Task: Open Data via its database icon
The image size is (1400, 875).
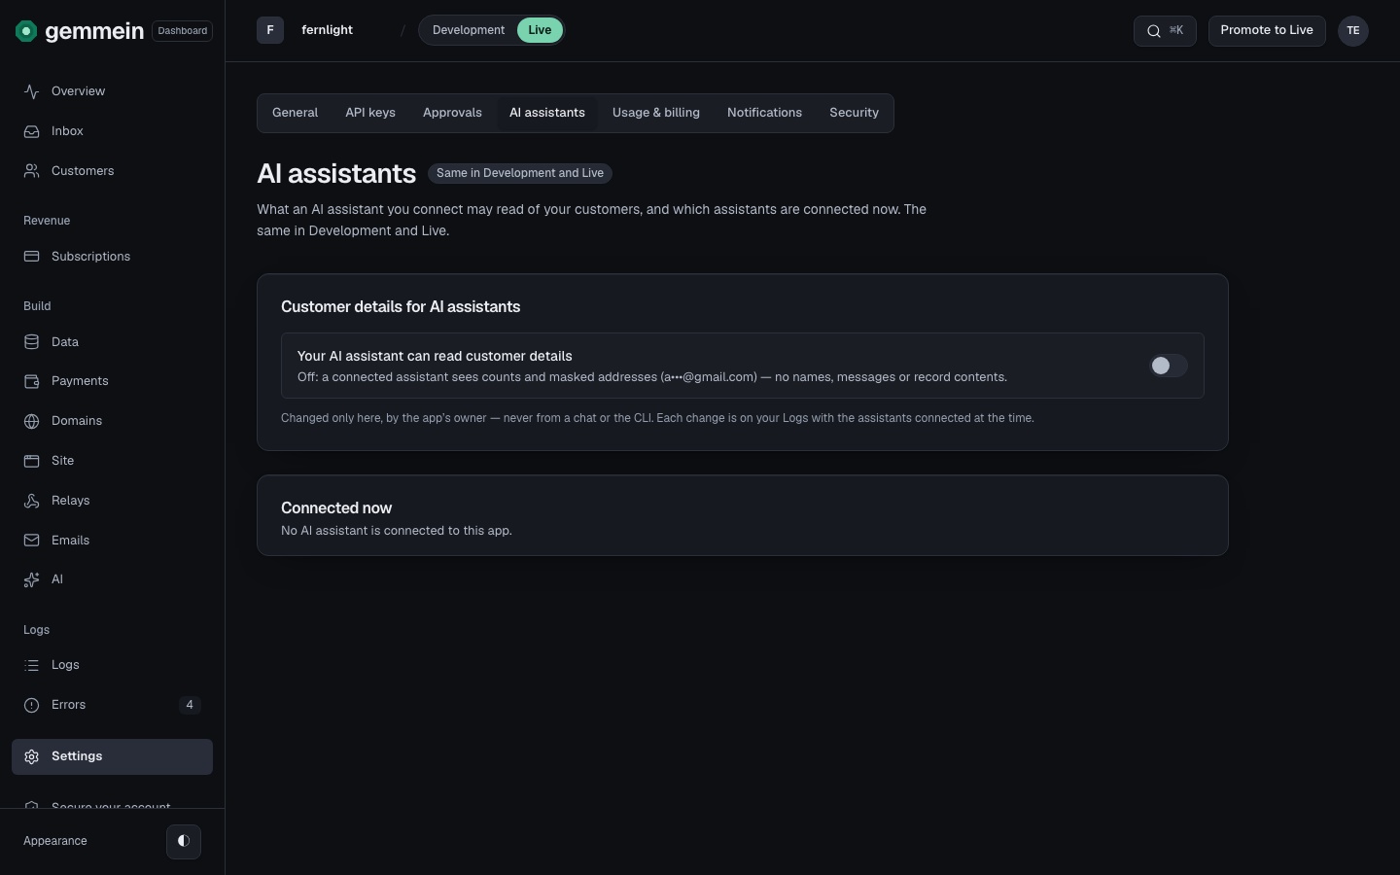Action: pyautogui.click(x=32, y=342)
